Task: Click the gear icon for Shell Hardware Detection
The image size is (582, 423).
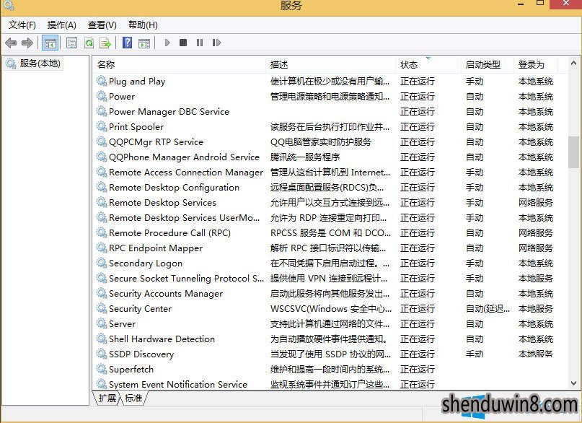Action: [x=102, y=339]
